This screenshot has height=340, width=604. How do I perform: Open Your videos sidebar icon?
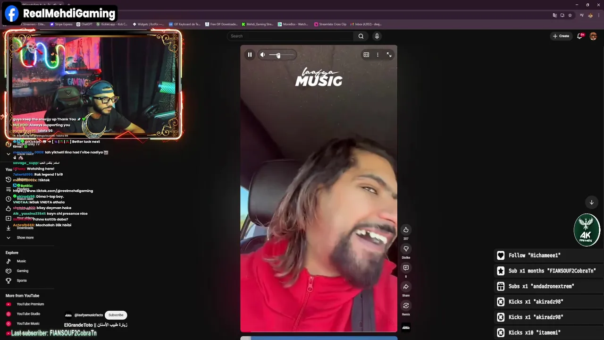click(x=8, y=218)
